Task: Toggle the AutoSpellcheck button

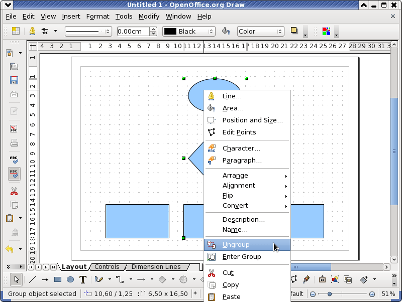Action: click(x=14, y=174)
